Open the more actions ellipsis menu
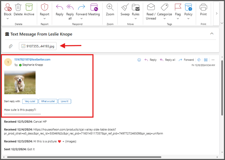The height and width of the screenshot is (160, 225). pyautogui.click(x=213, y=60)
